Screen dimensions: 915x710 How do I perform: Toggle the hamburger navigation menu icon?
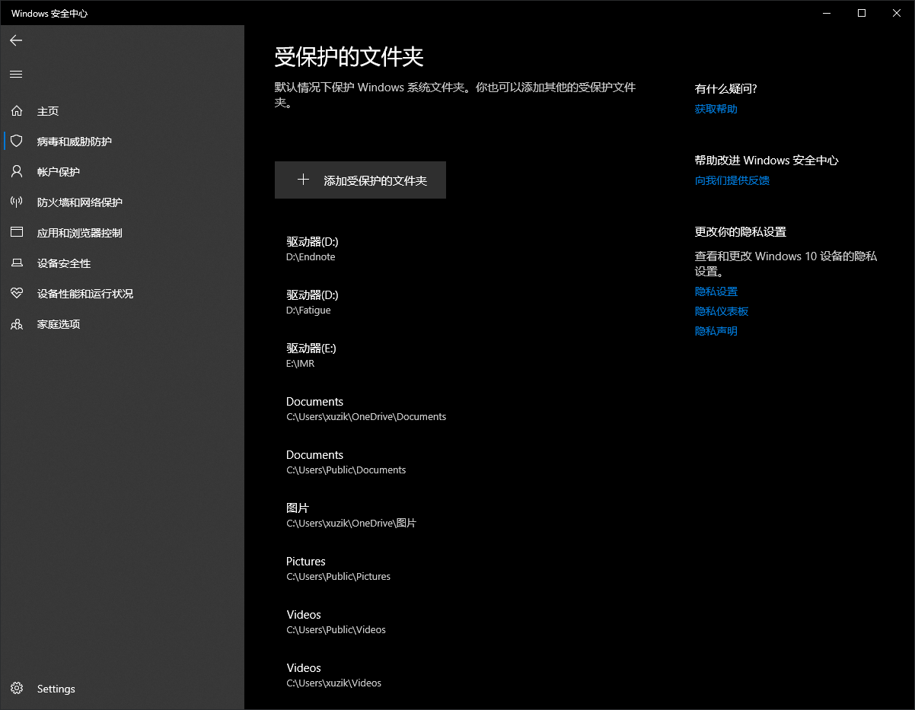pyautogui.click(x=16, y=74)
